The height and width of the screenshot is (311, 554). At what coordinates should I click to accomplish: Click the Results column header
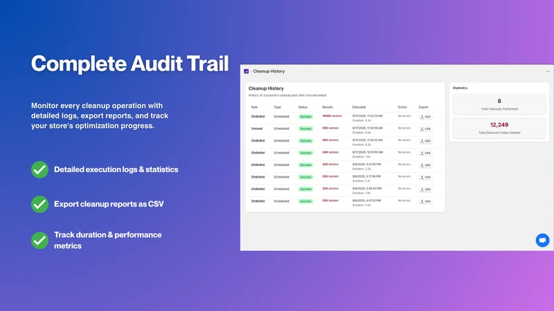(328, 107)
